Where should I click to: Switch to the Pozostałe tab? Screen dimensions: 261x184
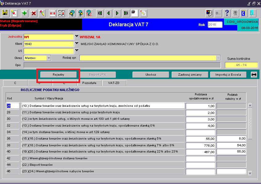point(89,83)
